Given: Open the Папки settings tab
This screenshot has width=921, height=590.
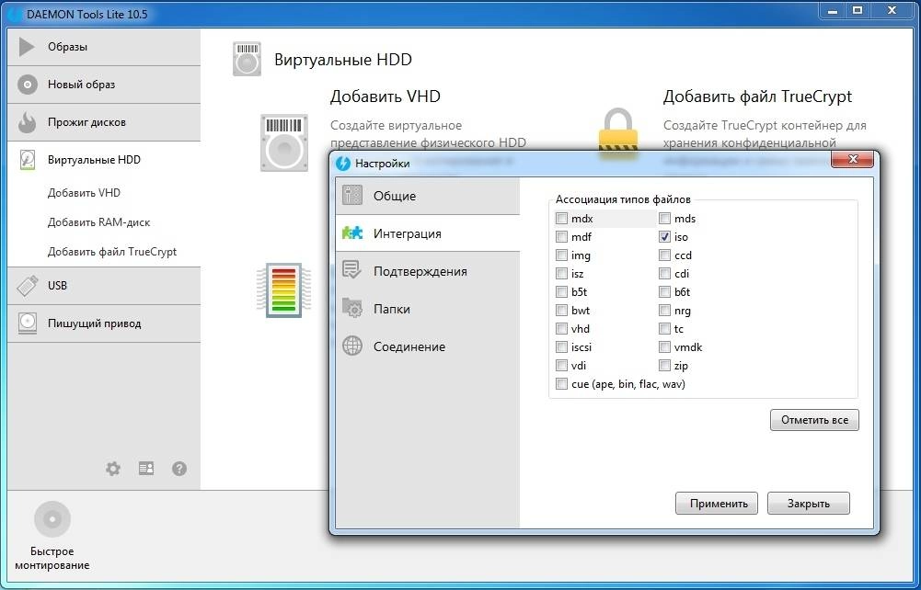Looking at the screenshot, I should [428, 309].
